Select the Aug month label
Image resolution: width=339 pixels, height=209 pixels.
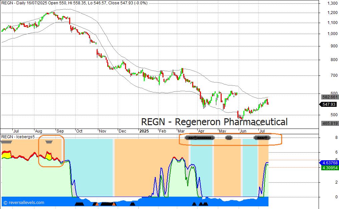click(38, 131)
